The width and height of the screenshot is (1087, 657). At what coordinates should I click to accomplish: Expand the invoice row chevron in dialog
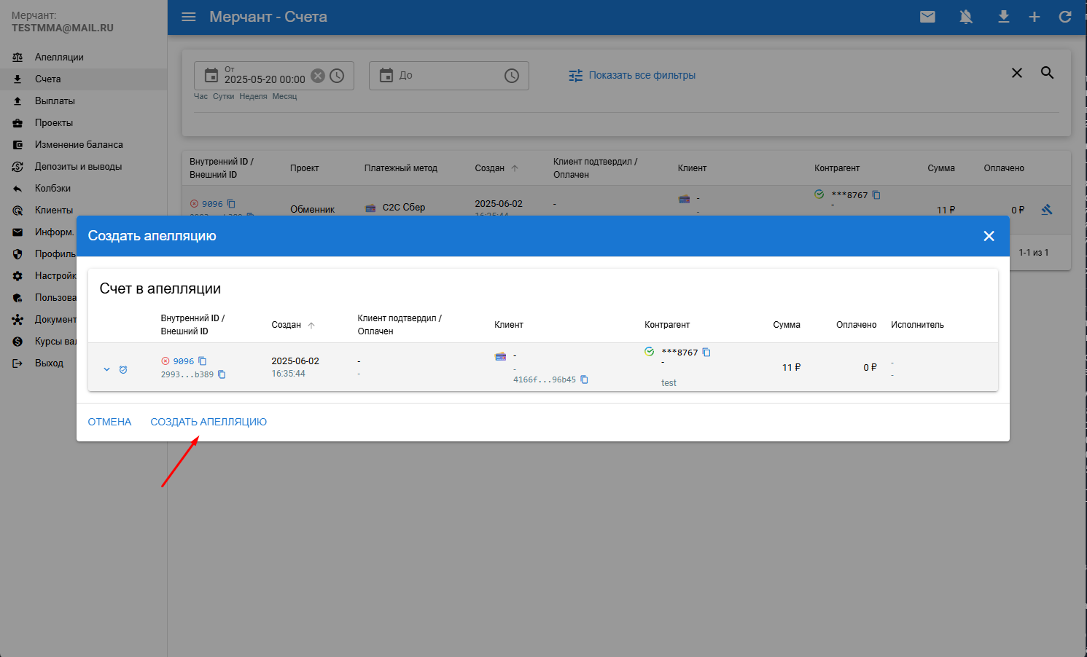(106, 369)
